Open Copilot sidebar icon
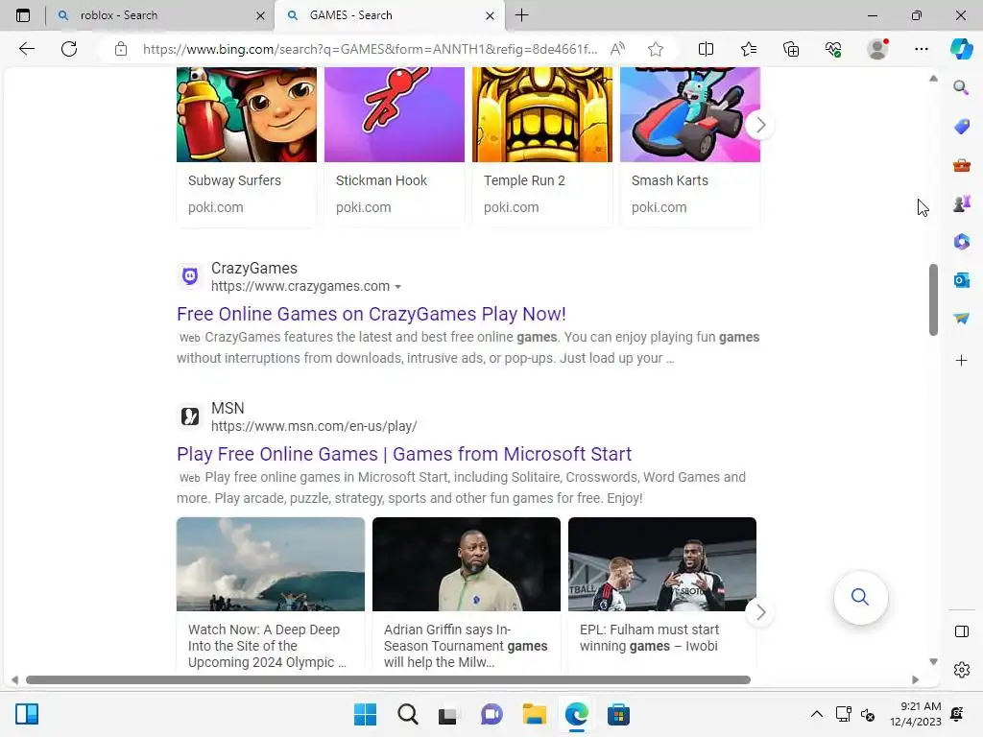This screenshot has width=983, height=737. 962,49
